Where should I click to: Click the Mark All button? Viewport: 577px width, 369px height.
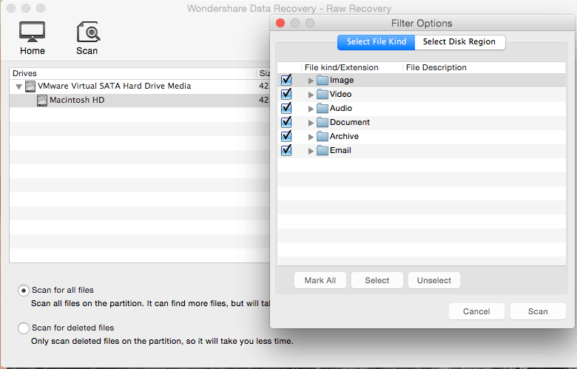pos(320,281)
